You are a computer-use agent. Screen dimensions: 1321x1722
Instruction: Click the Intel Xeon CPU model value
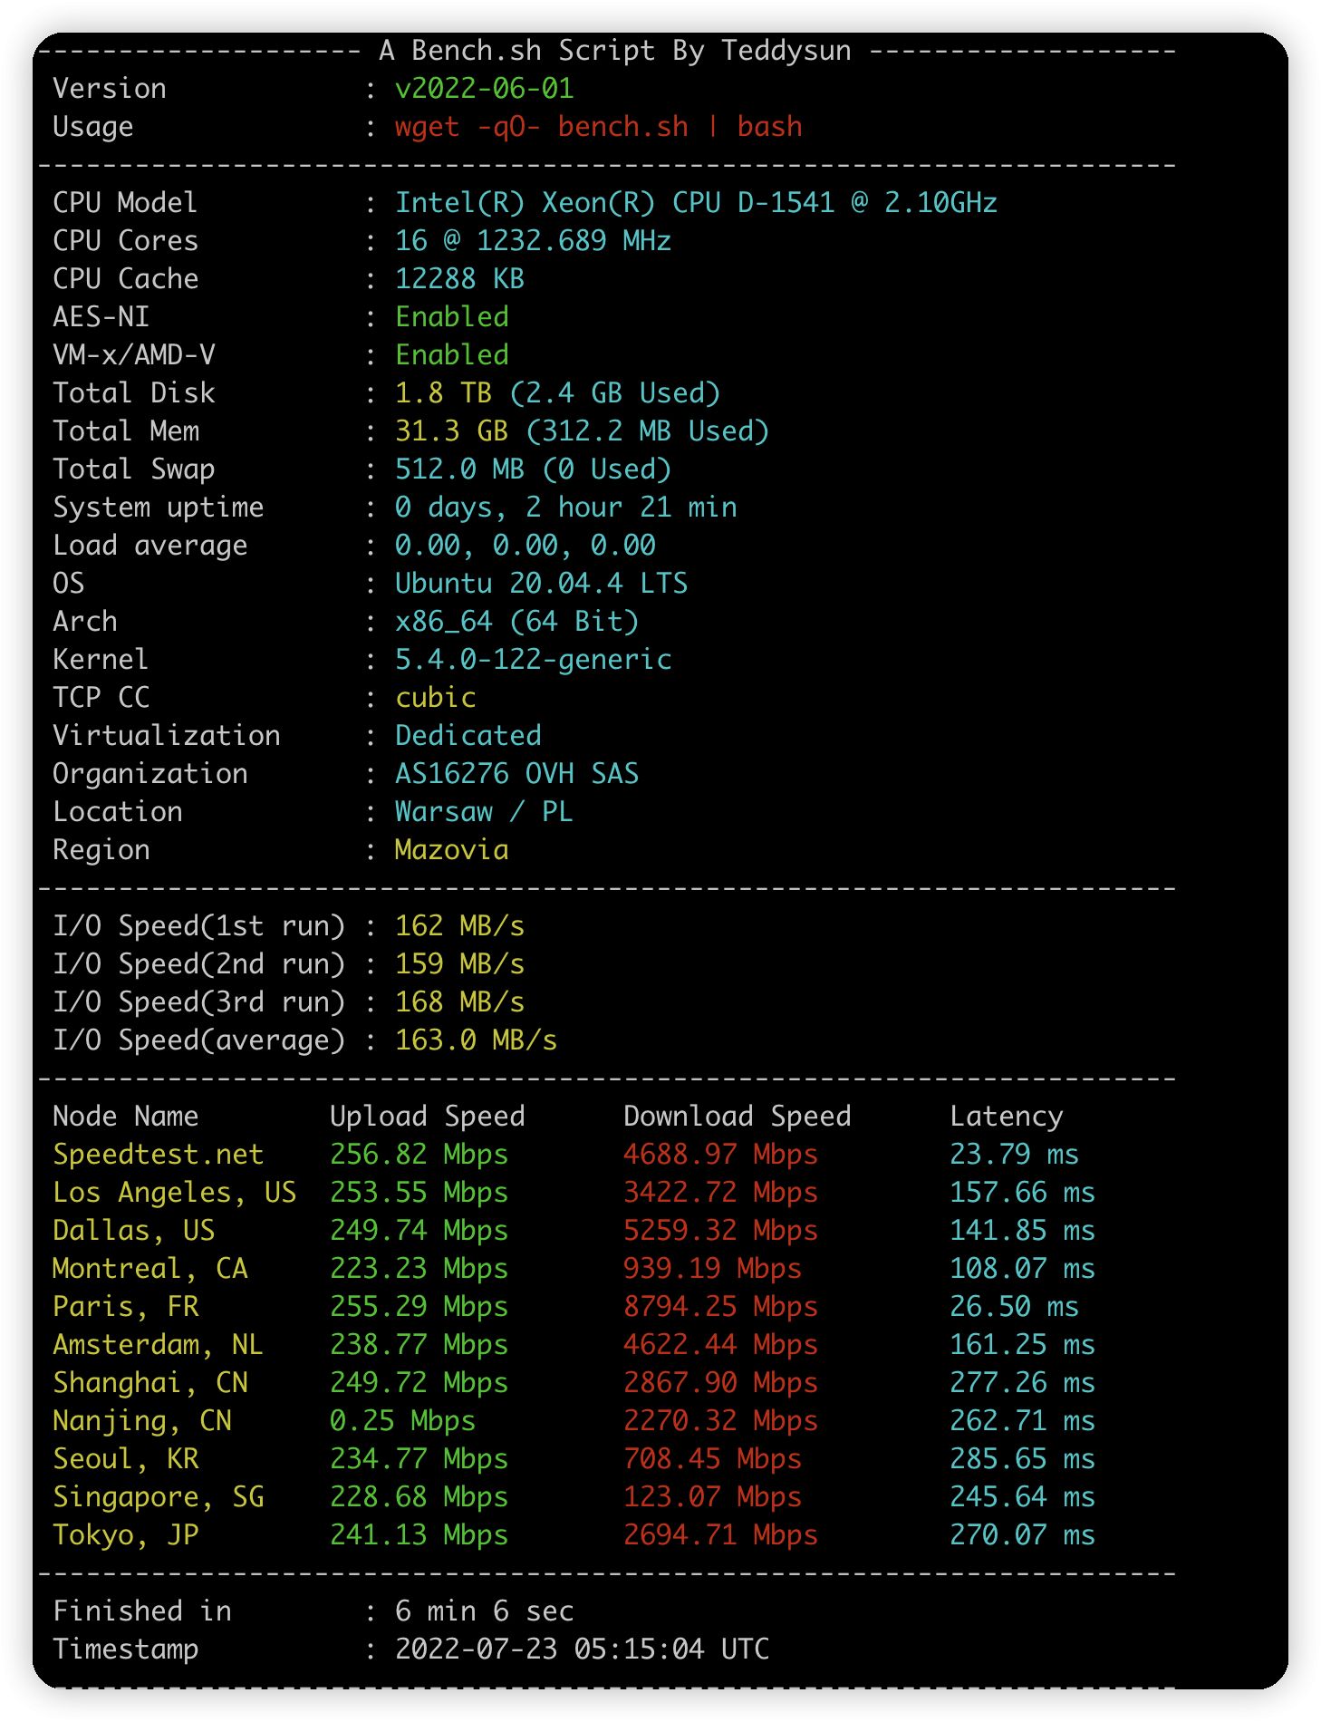(x=695, y=203)
